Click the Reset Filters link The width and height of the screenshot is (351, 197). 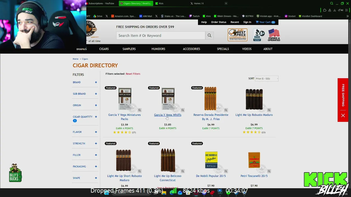pos(133,74)
